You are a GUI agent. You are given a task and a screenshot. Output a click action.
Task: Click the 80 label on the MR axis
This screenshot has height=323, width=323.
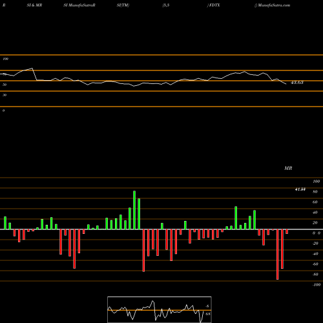point(315,192)
